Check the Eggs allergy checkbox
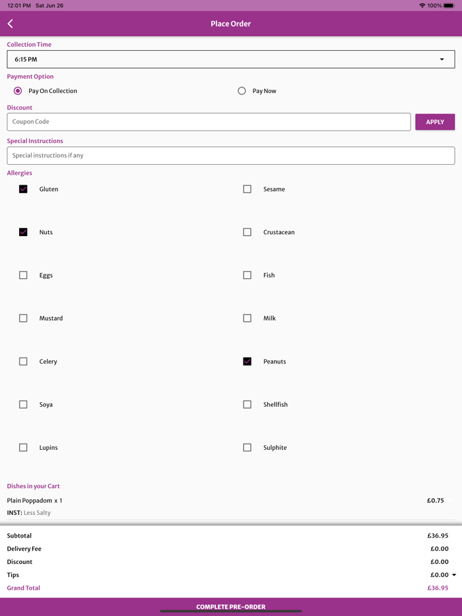This screenshot has width=462, height=616. 23,275
